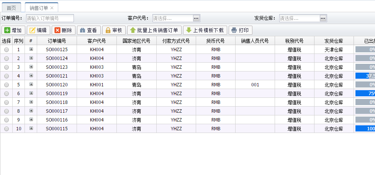Click download upload template down-arrow icon
The width and height of the screenshot is (375, 175).
[x=188, y=31]
